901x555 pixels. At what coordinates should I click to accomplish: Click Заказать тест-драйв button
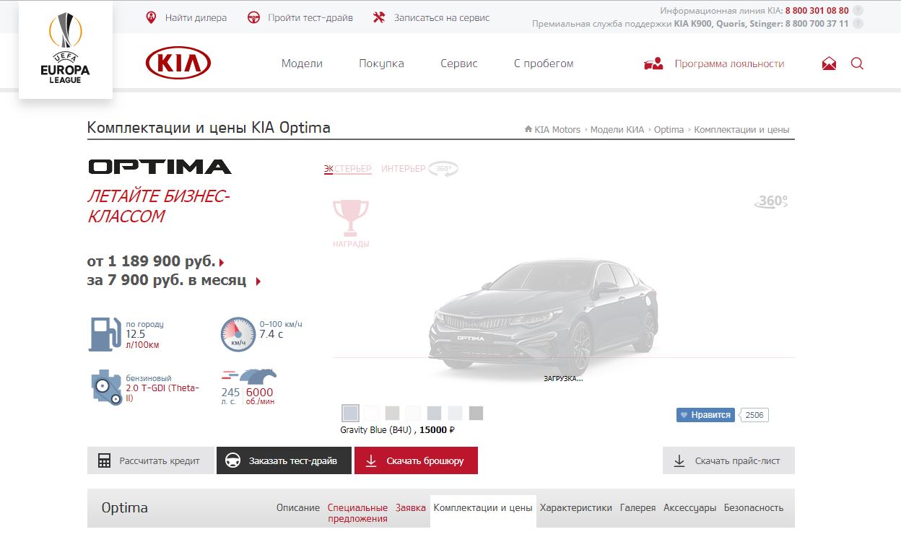[284, 460]
